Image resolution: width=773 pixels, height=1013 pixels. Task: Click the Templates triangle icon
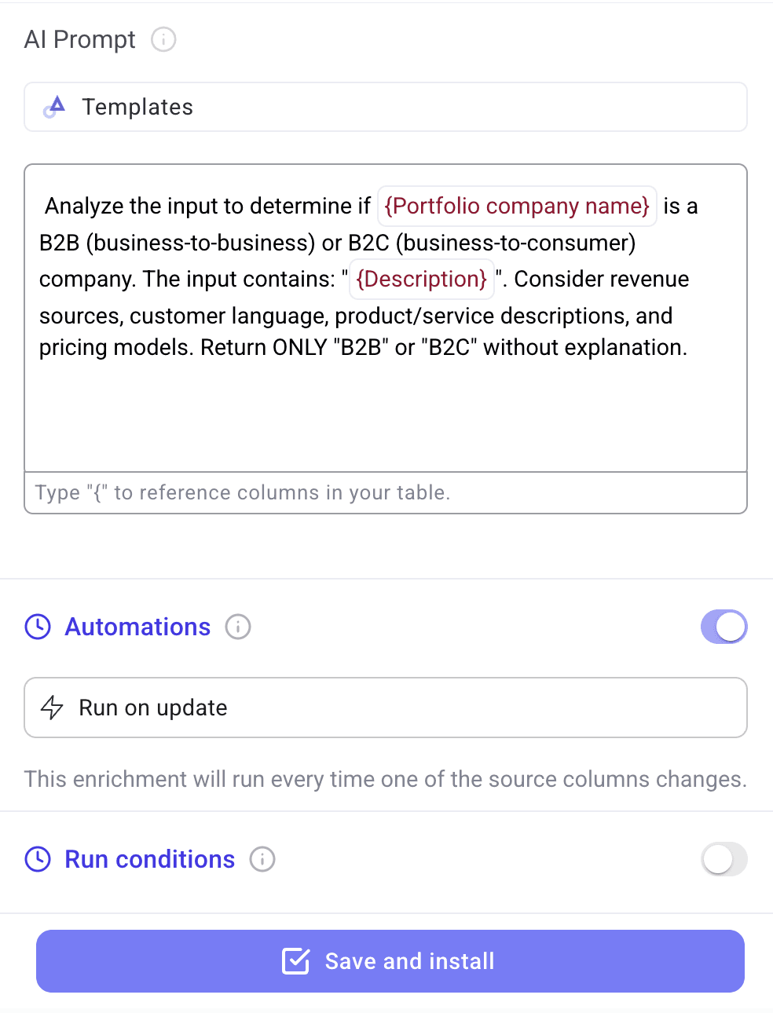pyautogui.click(x=54, y=107)
